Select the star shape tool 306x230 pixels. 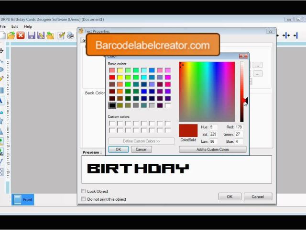point(2,121)
